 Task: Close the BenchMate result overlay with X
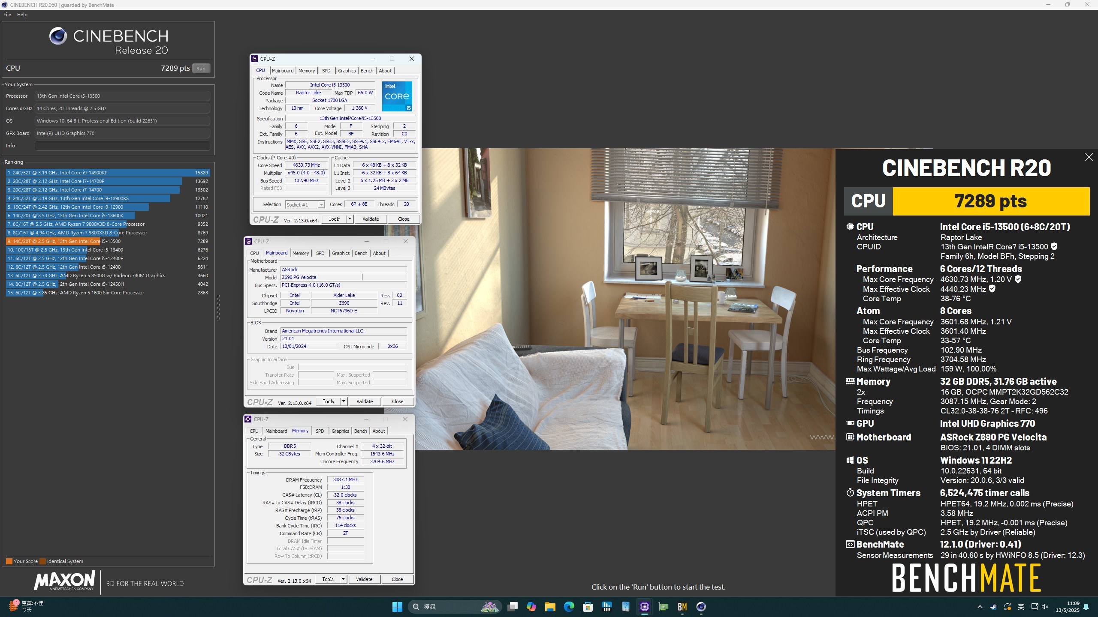(x=1089, y=157)
